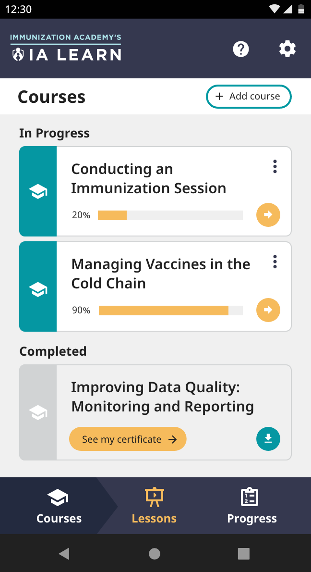
Task: Switch to the Progress tab
Action: point(251,506)
